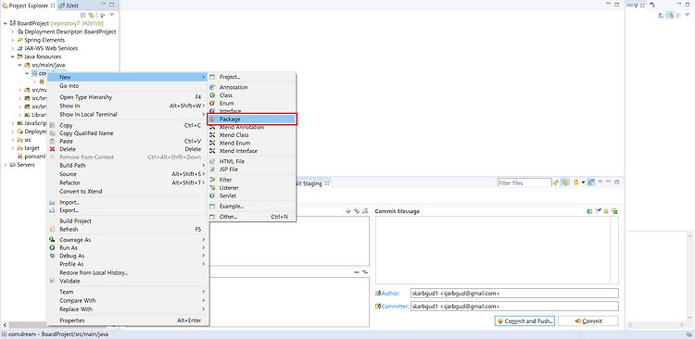This screenshot has height=339, width=695.
Task: Click the Refresh icon next to Filter files
Action: click(x=556, y=182)
